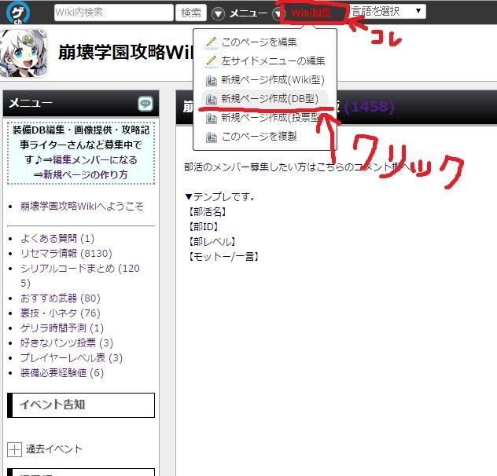
Task: Open the メニュー dropdown in the top bar
Action: click(x=248, y=13)
